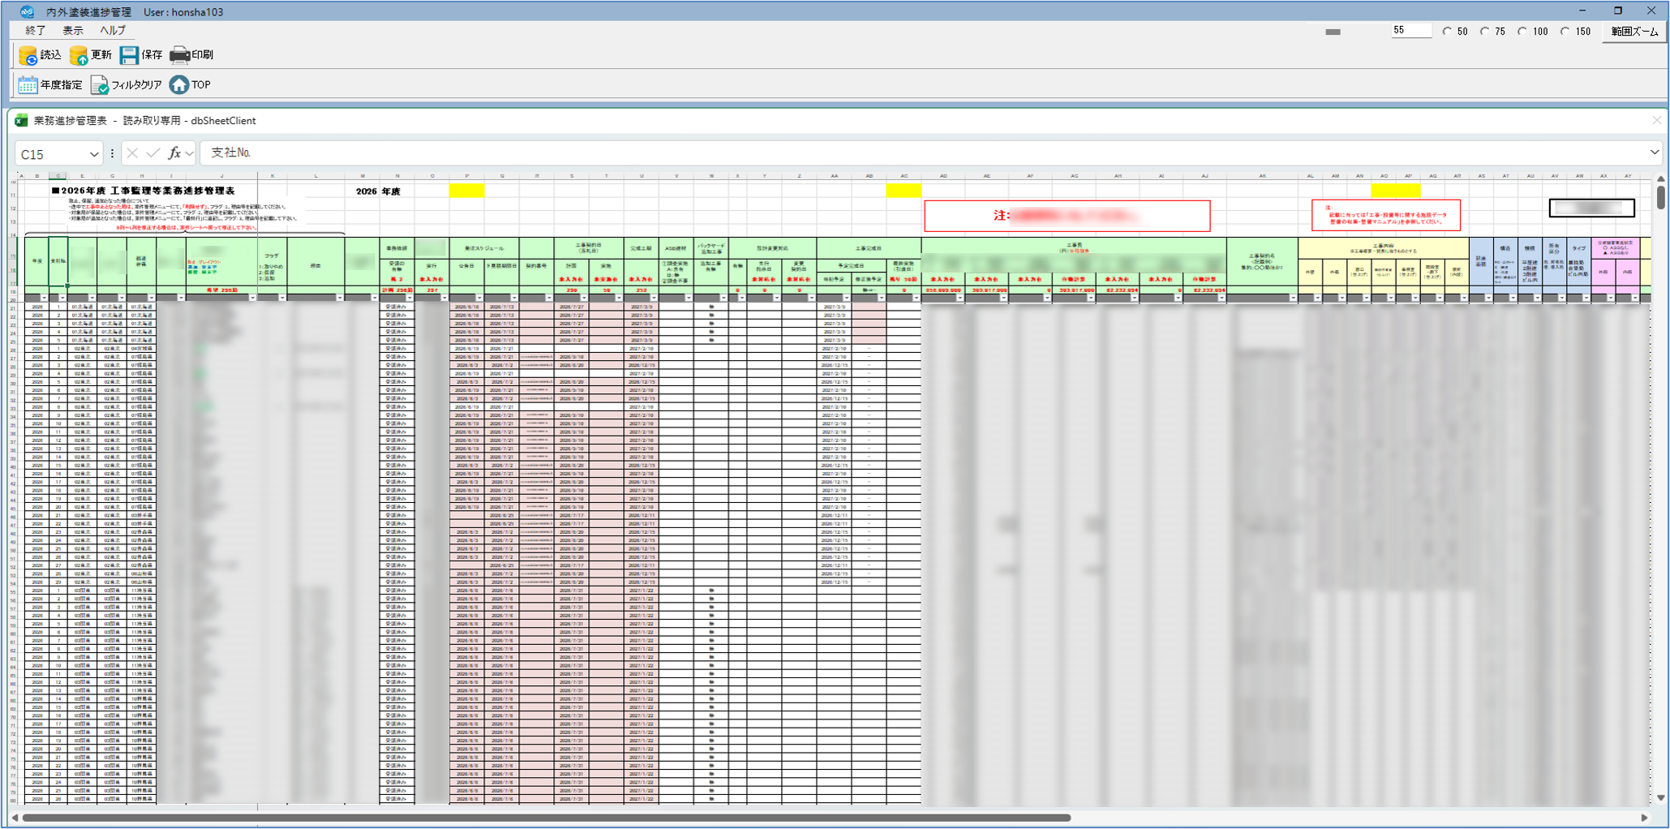
Task: Select the 100 zoom radio button
Action: [x=1522, y=32]
